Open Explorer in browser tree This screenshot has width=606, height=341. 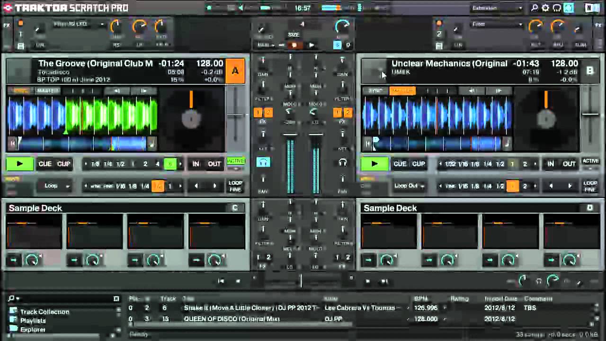pos(33,330)
